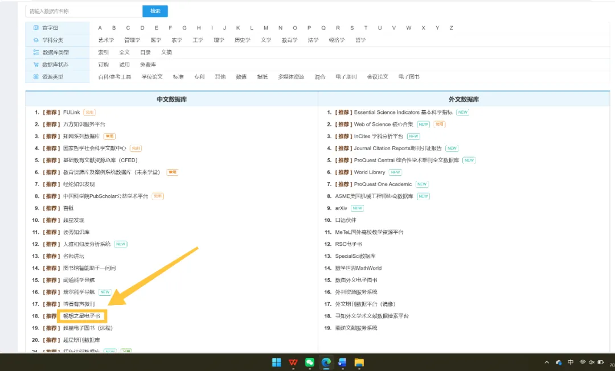
Task: Open 中国科学院PubScholar公益学术平台 link
Action: 105,196
